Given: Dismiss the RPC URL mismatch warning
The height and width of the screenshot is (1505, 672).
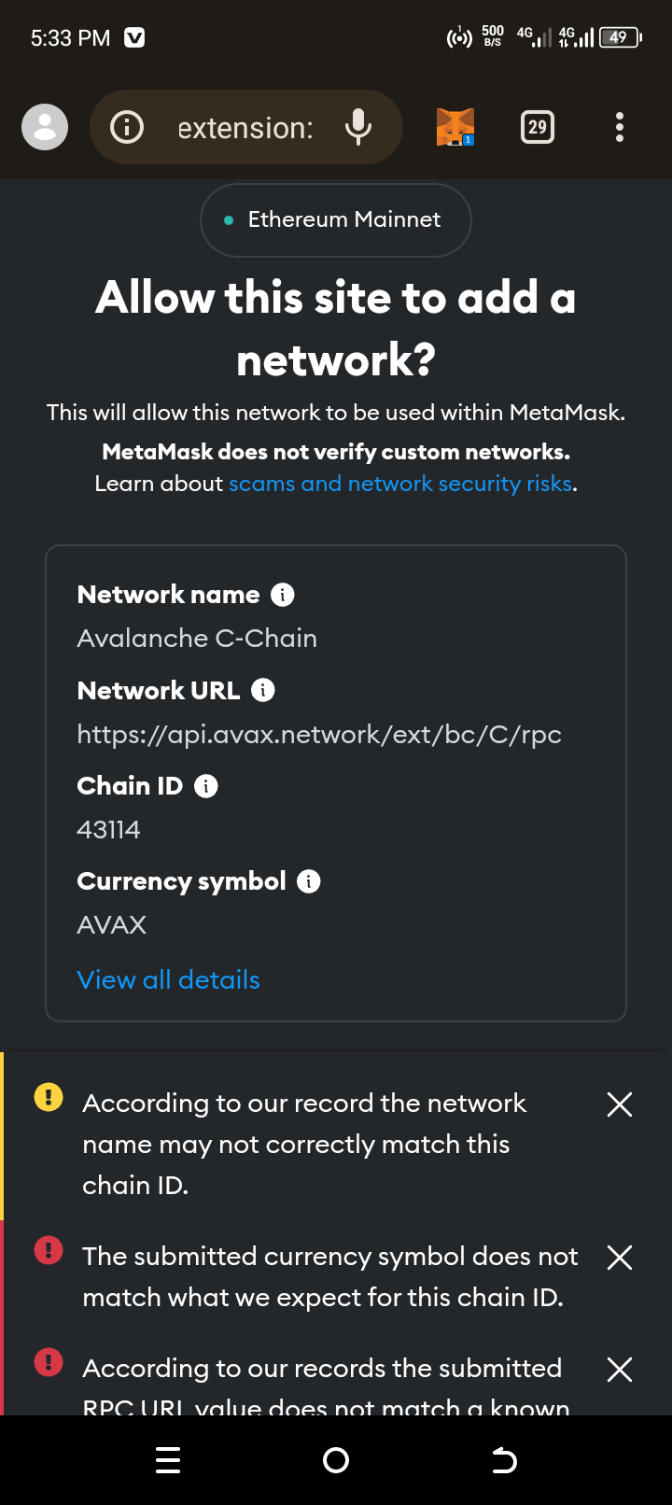Looking at the screenshot, I should [x=620, y=1370].
